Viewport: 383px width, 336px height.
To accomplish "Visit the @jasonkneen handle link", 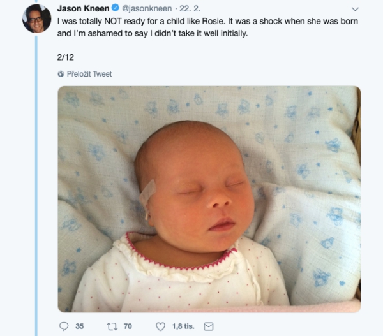I will tap(147, 9).
